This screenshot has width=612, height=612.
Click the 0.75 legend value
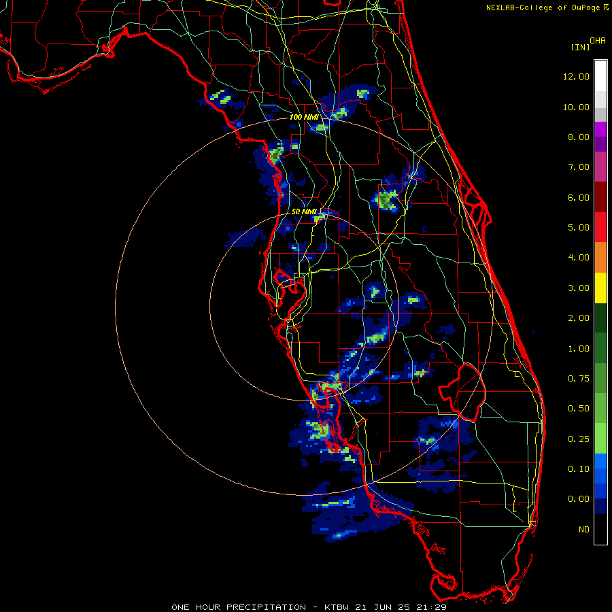(579, 379)
